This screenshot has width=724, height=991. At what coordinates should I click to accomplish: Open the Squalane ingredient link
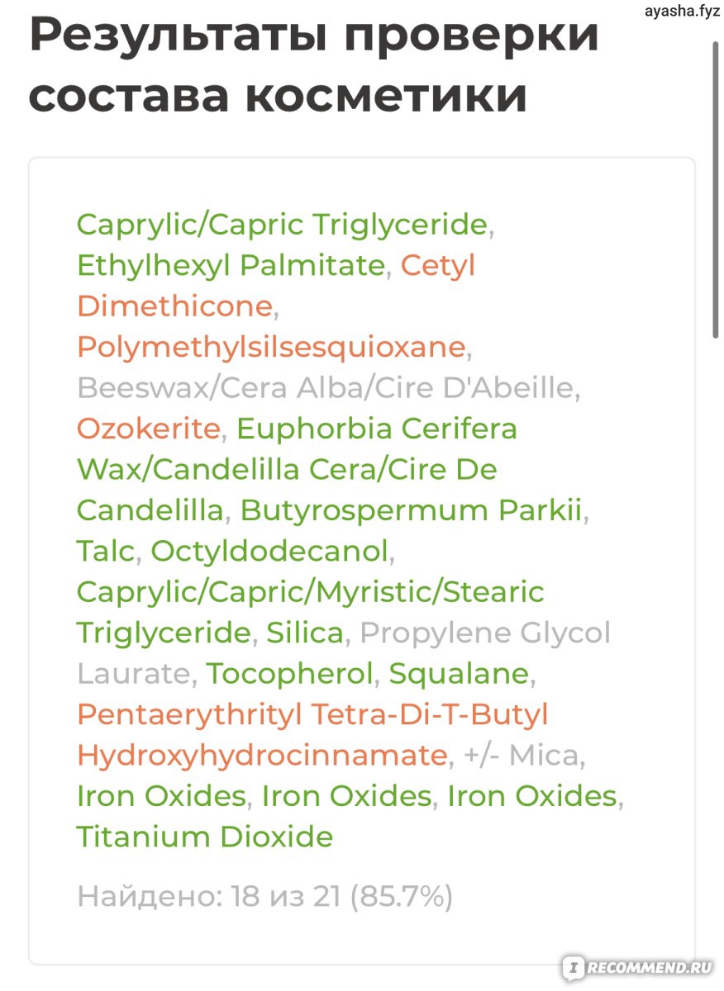tap(459, 674)
